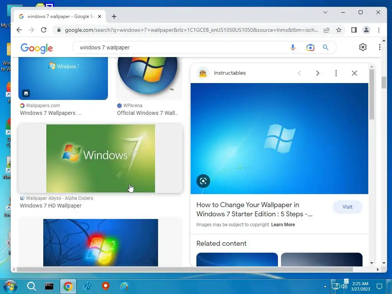The width and height of the screenshot is (392, 294).
Task: Open the Chrome profile avatar
Action: coord(366,30)
